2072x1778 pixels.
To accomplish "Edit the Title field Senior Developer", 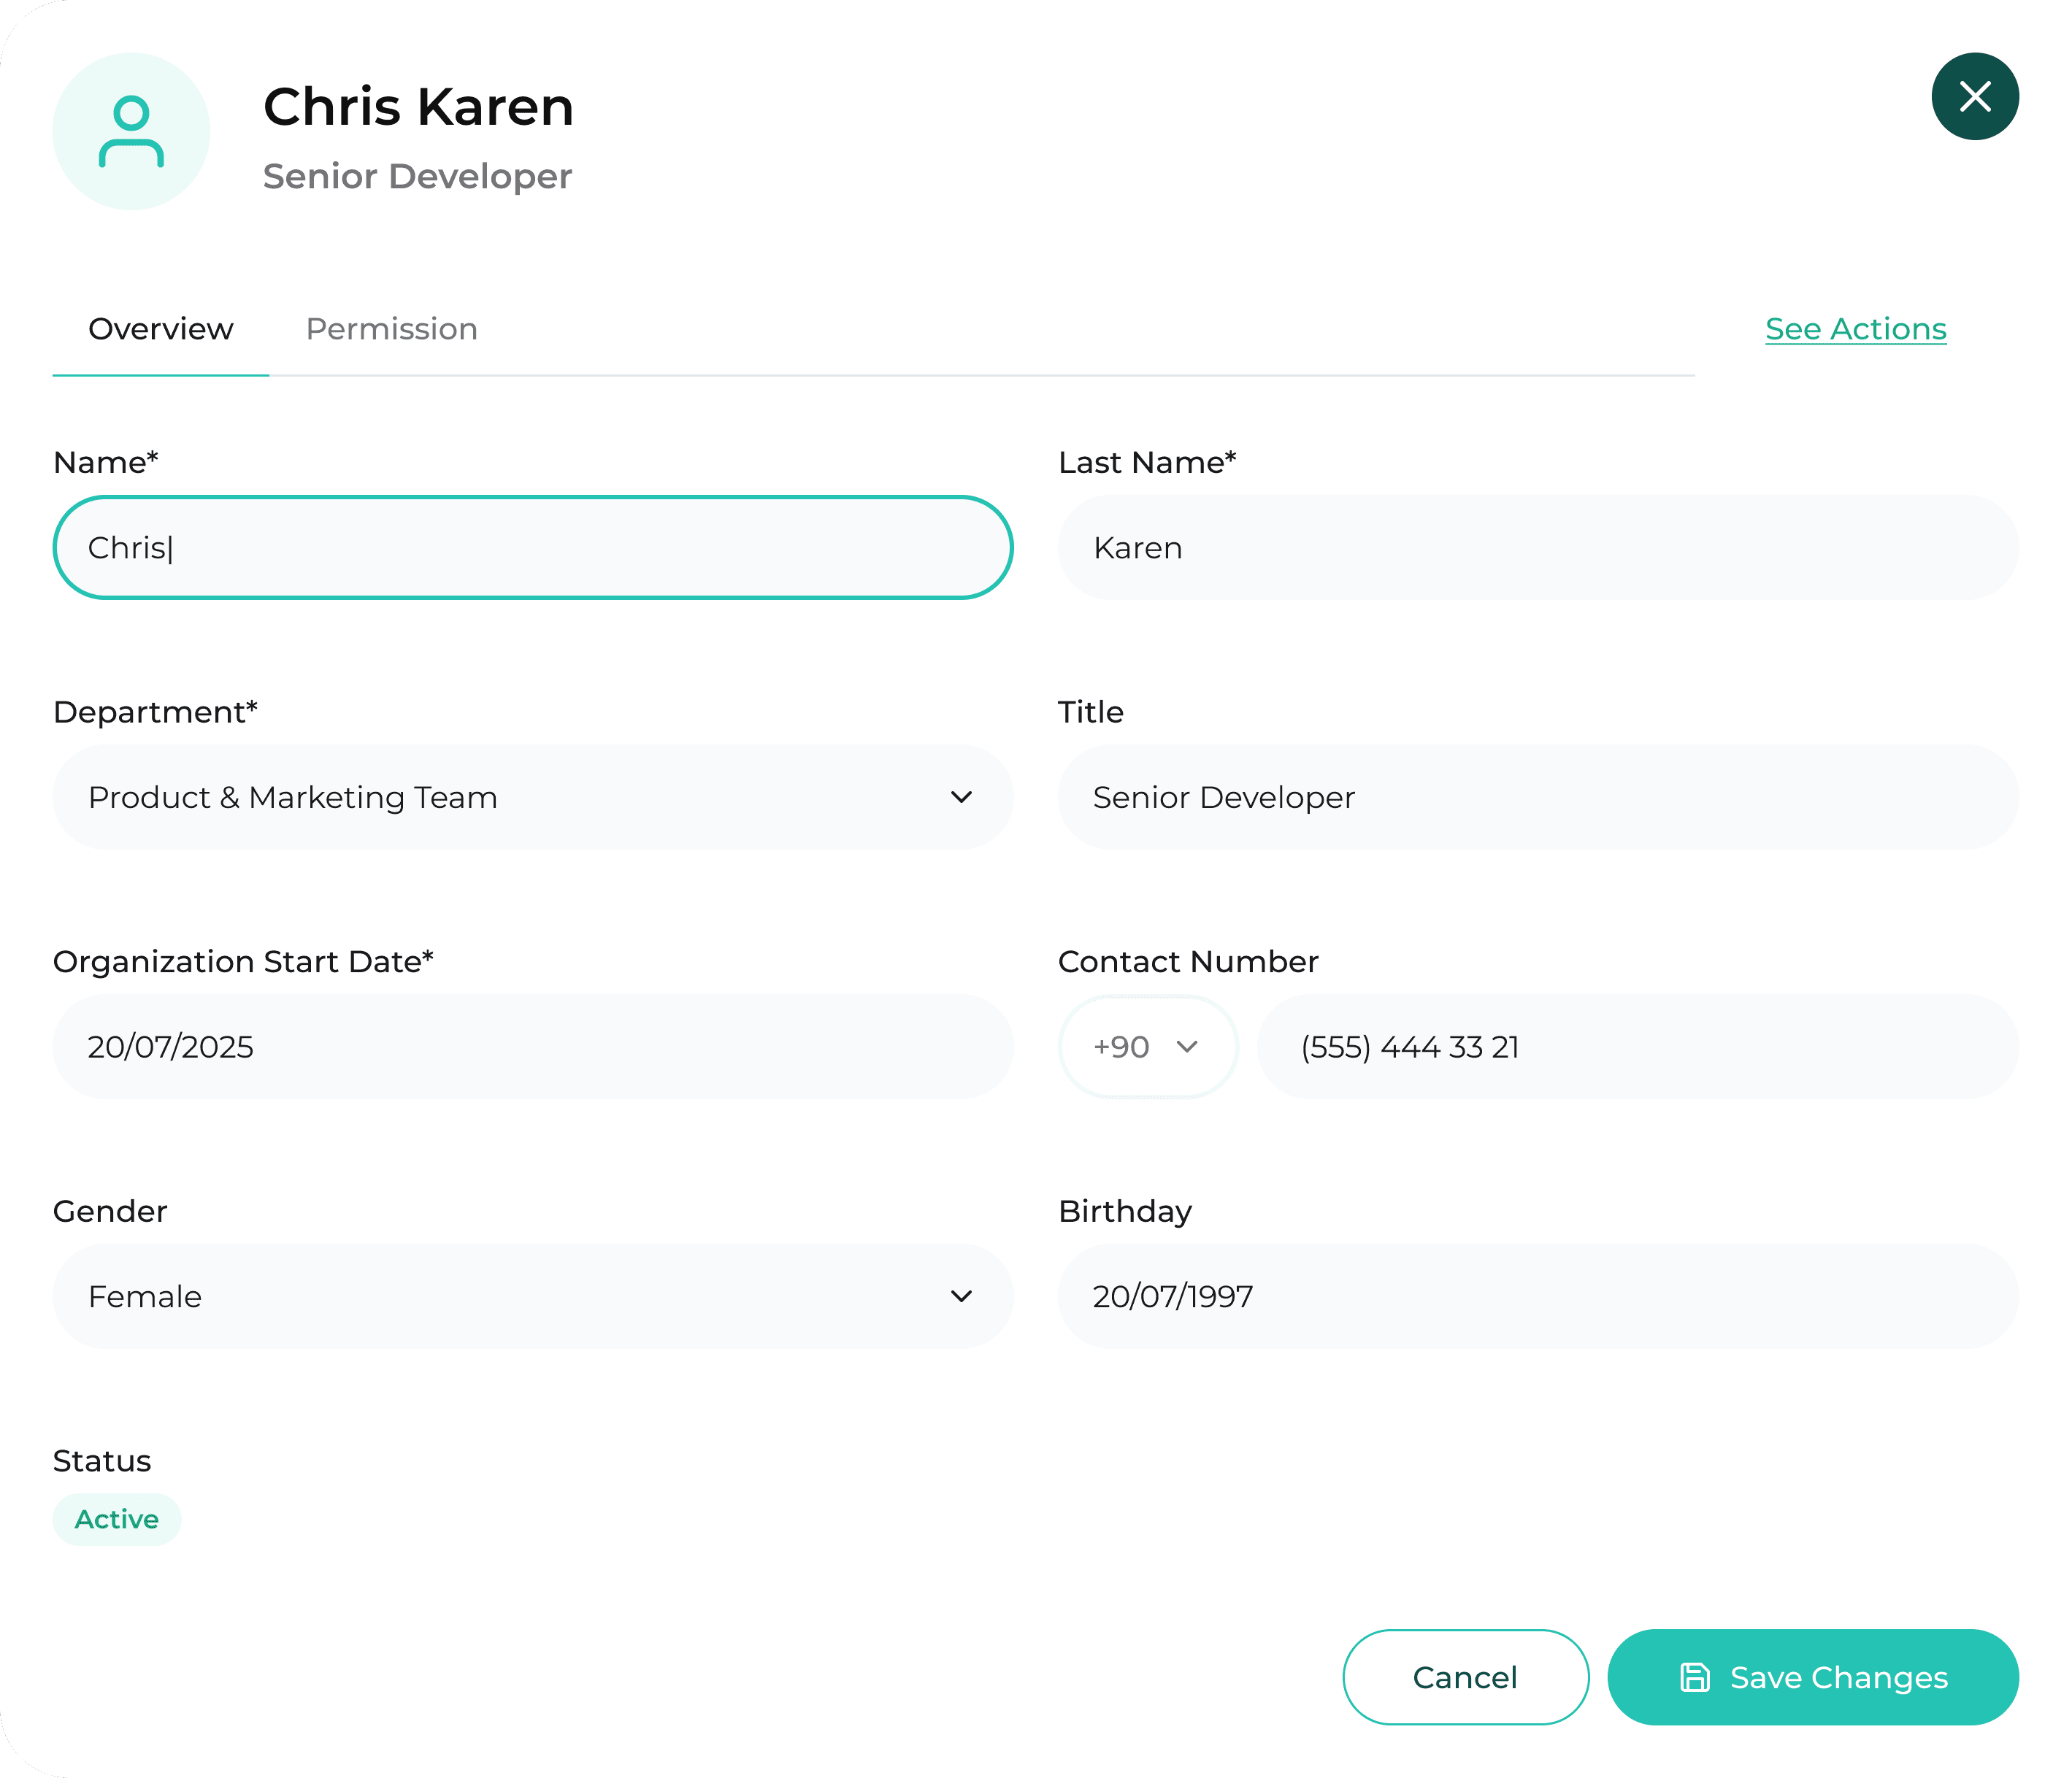I will pos(1537,796).
